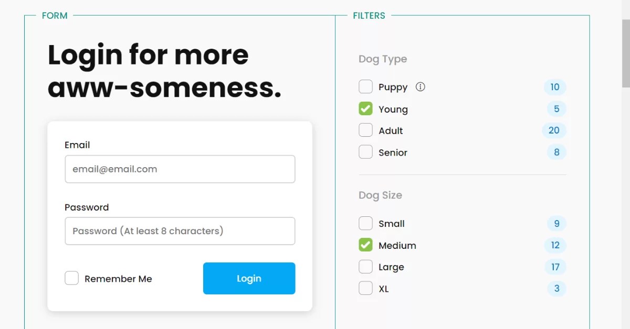Uncheck the Medium dog size filter
Viewport: 630px width, 329px height.
[365, 245]
